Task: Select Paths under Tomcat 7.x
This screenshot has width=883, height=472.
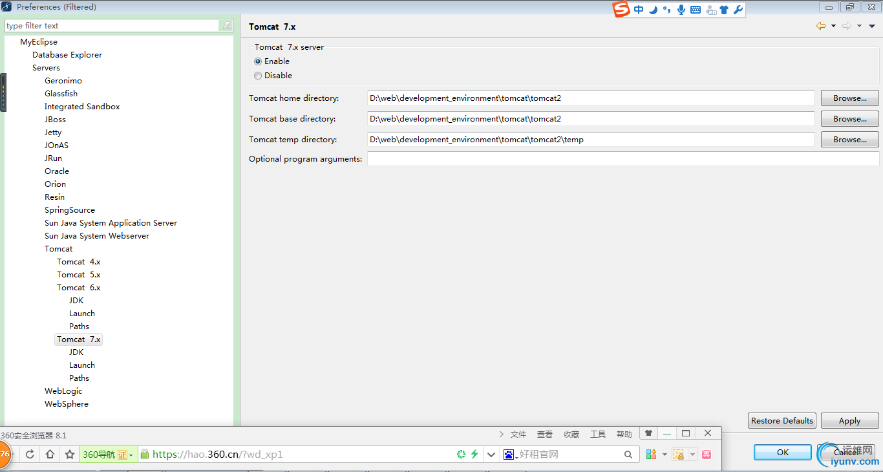Action: tap(79, 378)
